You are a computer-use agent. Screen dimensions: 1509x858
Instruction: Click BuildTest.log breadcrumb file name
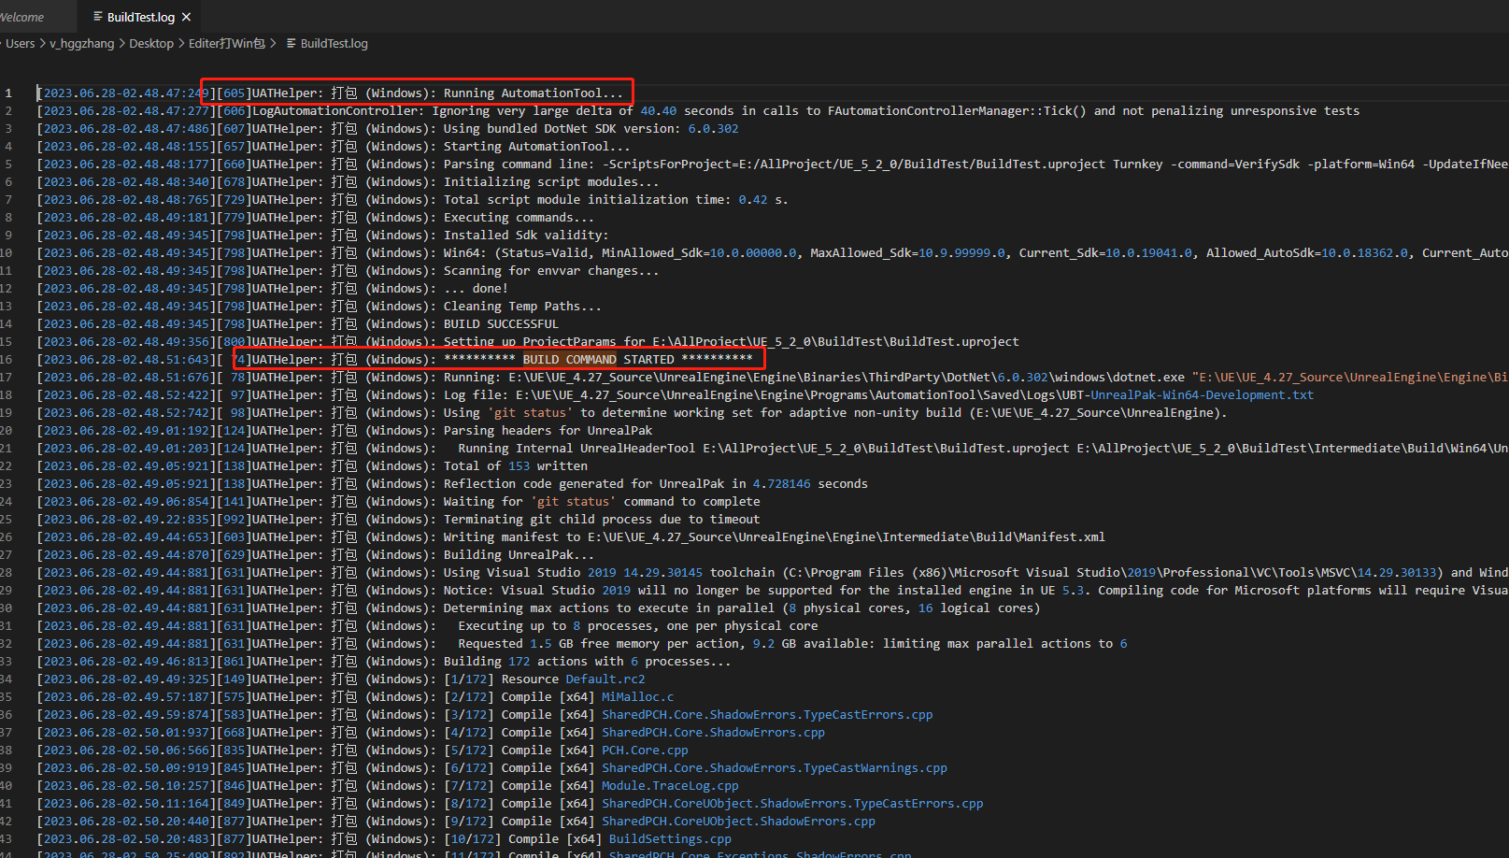coord(335,44)
